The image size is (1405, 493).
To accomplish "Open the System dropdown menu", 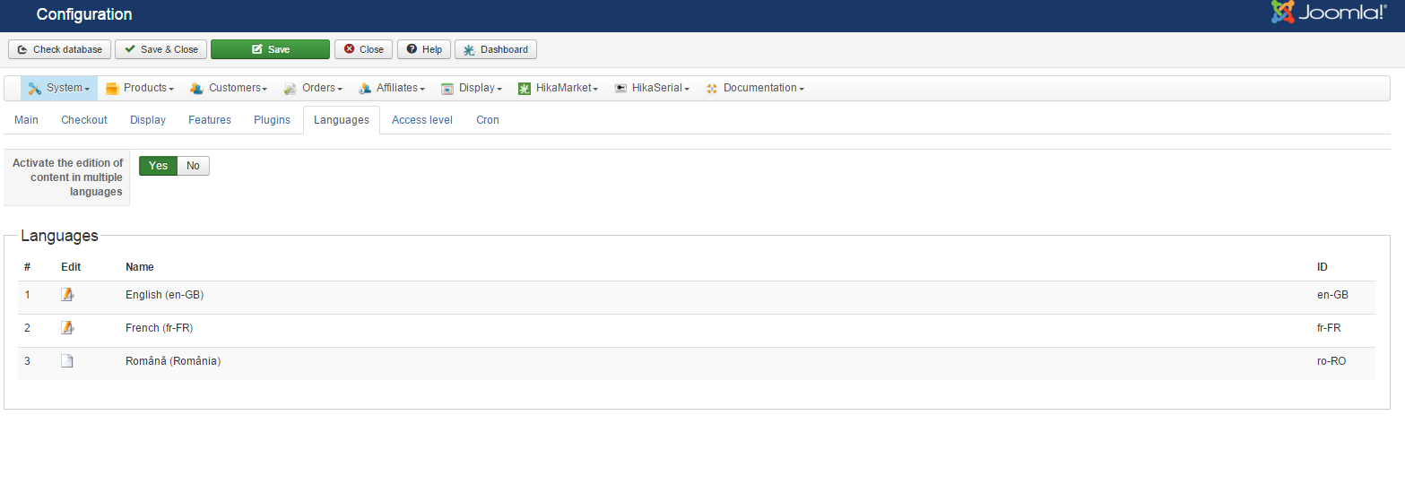I will 59,88.
